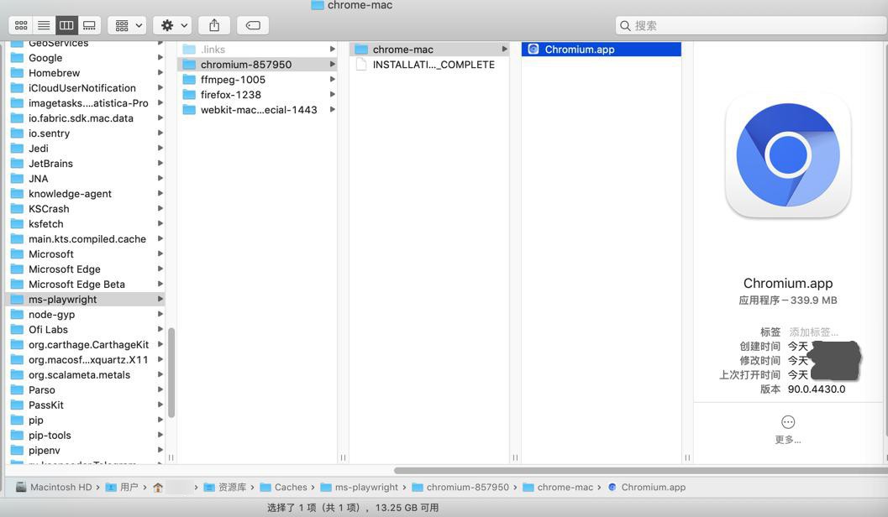The height and width of the screenshot is (517, 888).
Task: Expand the JNA folder arrow
Action: click(x=160, y=178)
